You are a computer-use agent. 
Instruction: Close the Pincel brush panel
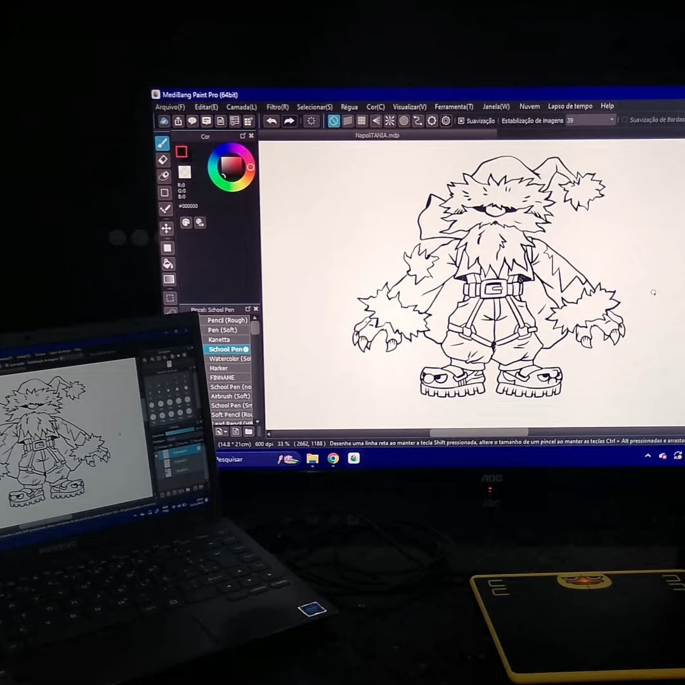pos(256,309)
